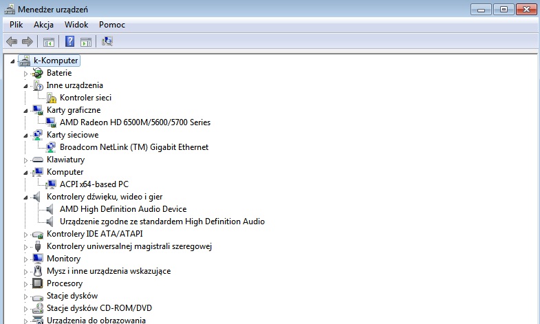Click the Forward arrow toolbar icon
The image size is (540, 324).
point(28,42)
